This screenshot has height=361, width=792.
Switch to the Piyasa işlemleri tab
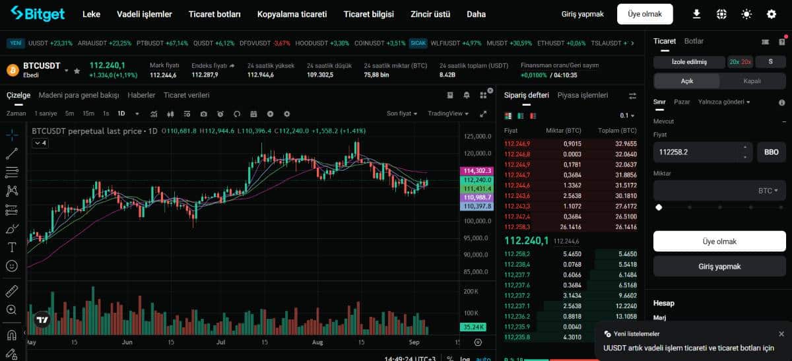coord(583,95)
